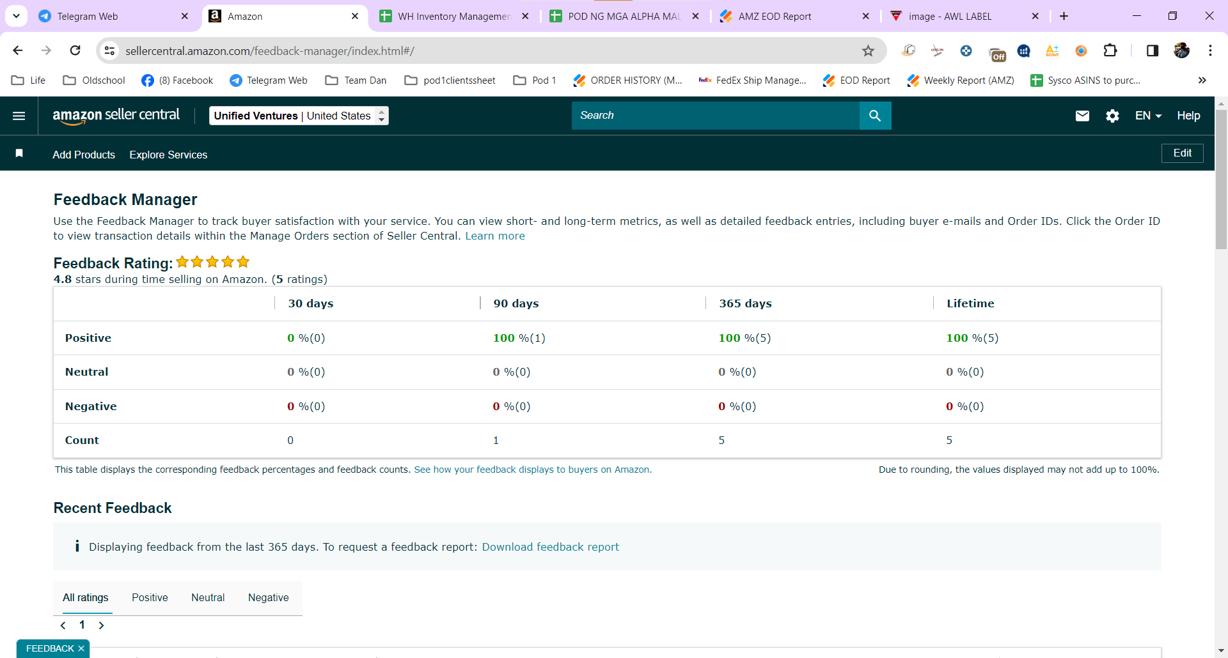The height and width of the screenshot is (658, 1228).
Task: Open the Unified Ventures account switcher
Action: click(299, 116)
